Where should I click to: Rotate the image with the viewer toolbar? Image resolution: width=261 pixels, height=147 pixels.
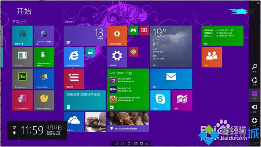click(x=129, y=143)
